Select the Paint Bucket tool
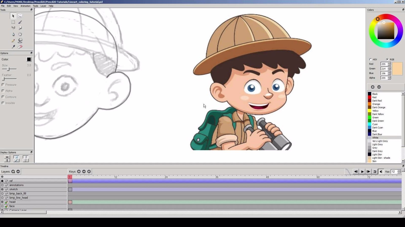 click(20, 40)
